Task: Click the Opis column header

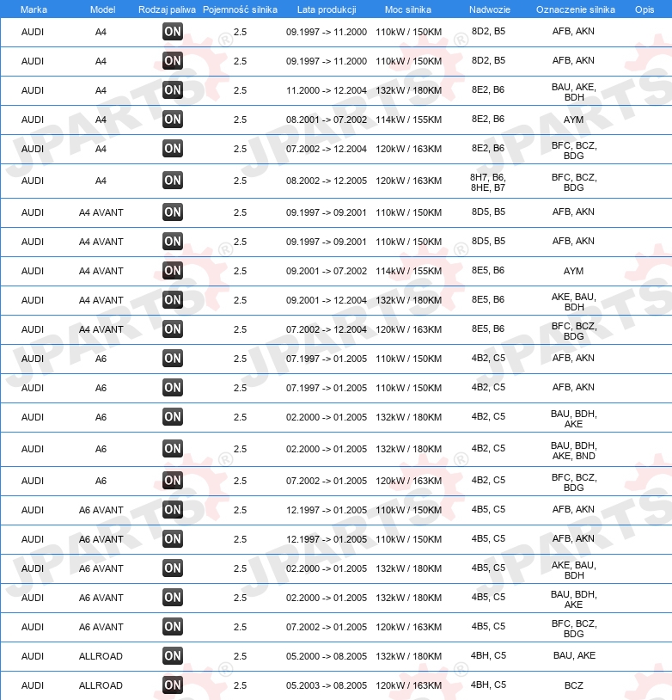Action: coord(645,9)
